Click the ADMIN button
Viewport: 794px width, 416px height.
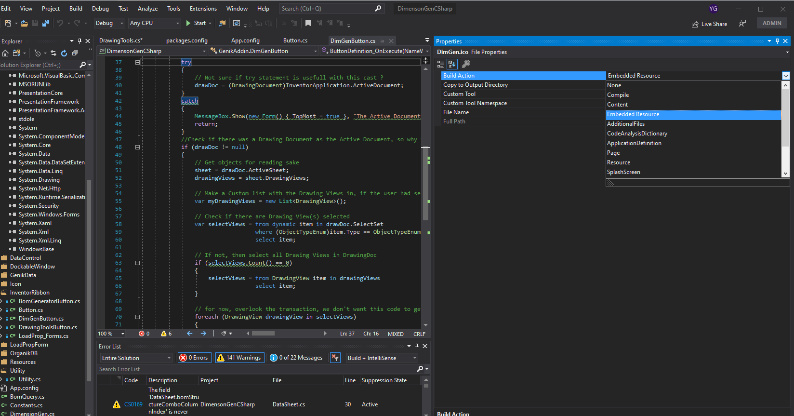(772, 23)
